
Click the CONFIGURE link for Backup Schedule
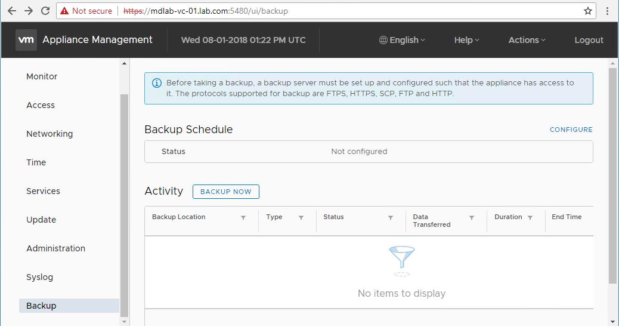(x=571, y=130)
